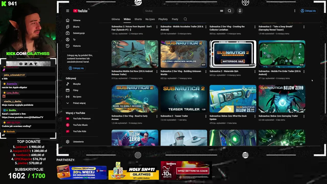Open title Below Zero Gameplay Trailer

click(x=278, y=116)
